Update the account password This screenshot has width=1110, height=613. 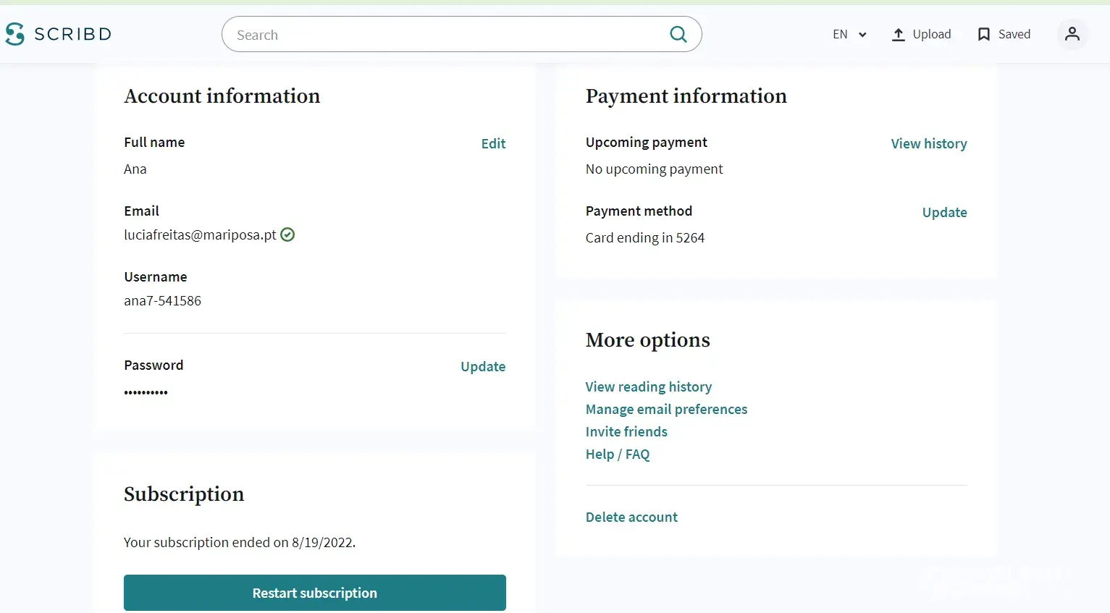[x=483, y=367]
